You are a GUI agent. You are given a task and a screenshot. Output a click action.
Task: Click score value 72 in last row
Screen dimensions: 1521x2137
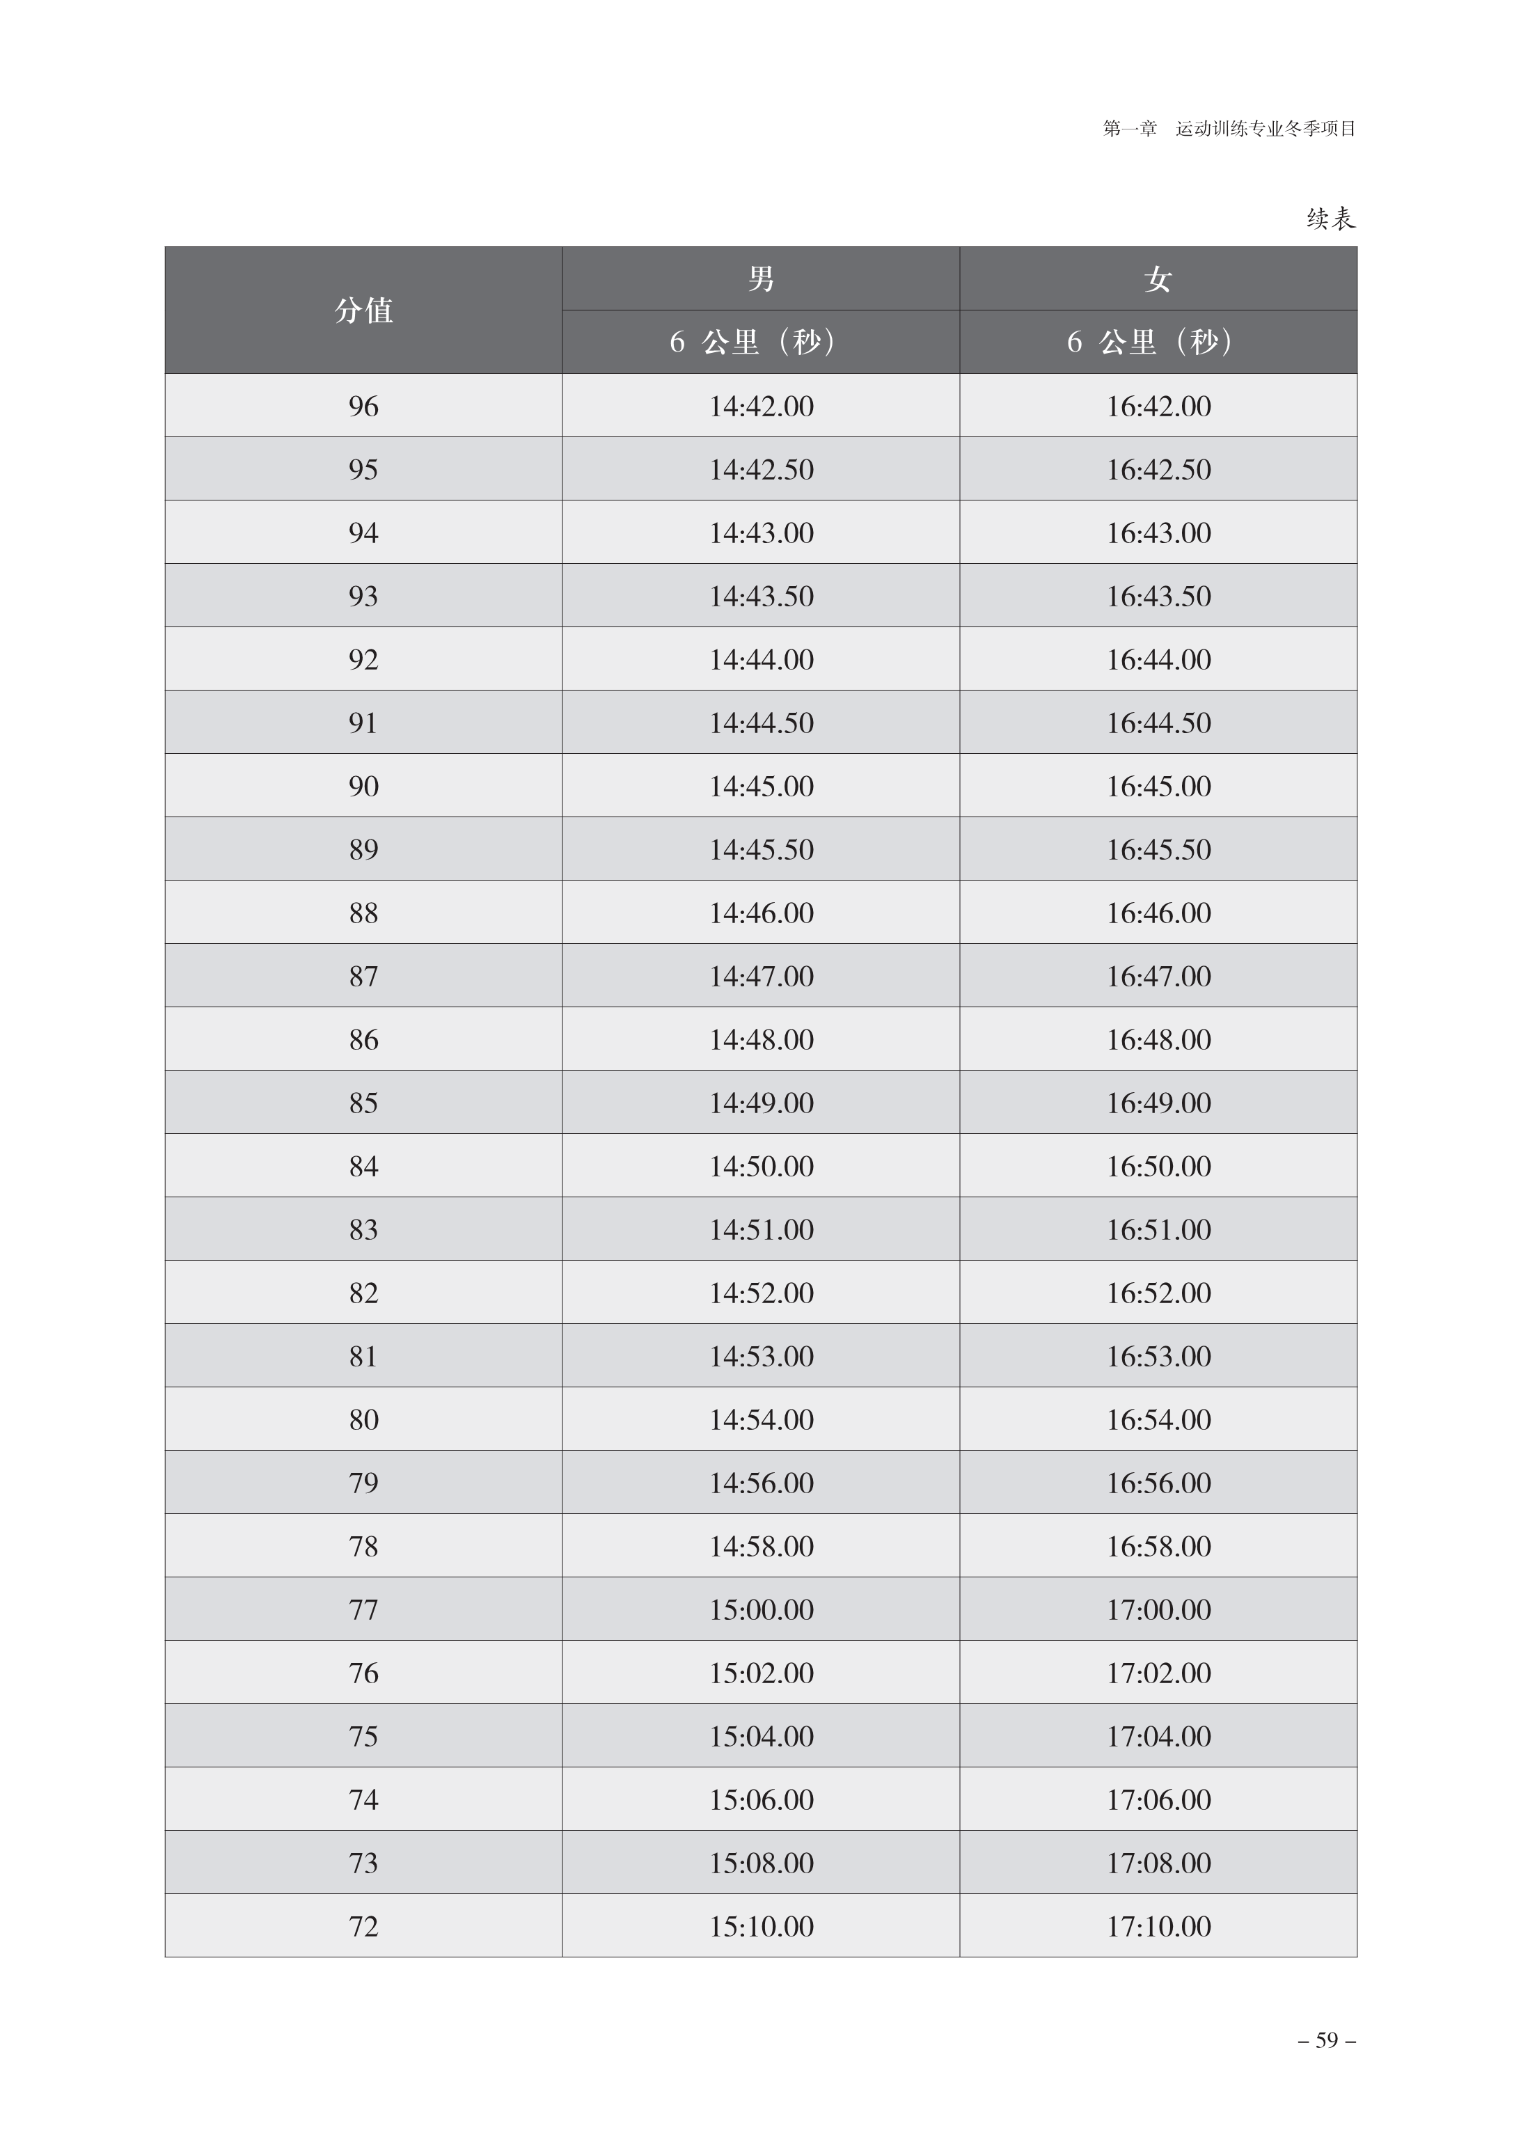(x=363, y=1925)
